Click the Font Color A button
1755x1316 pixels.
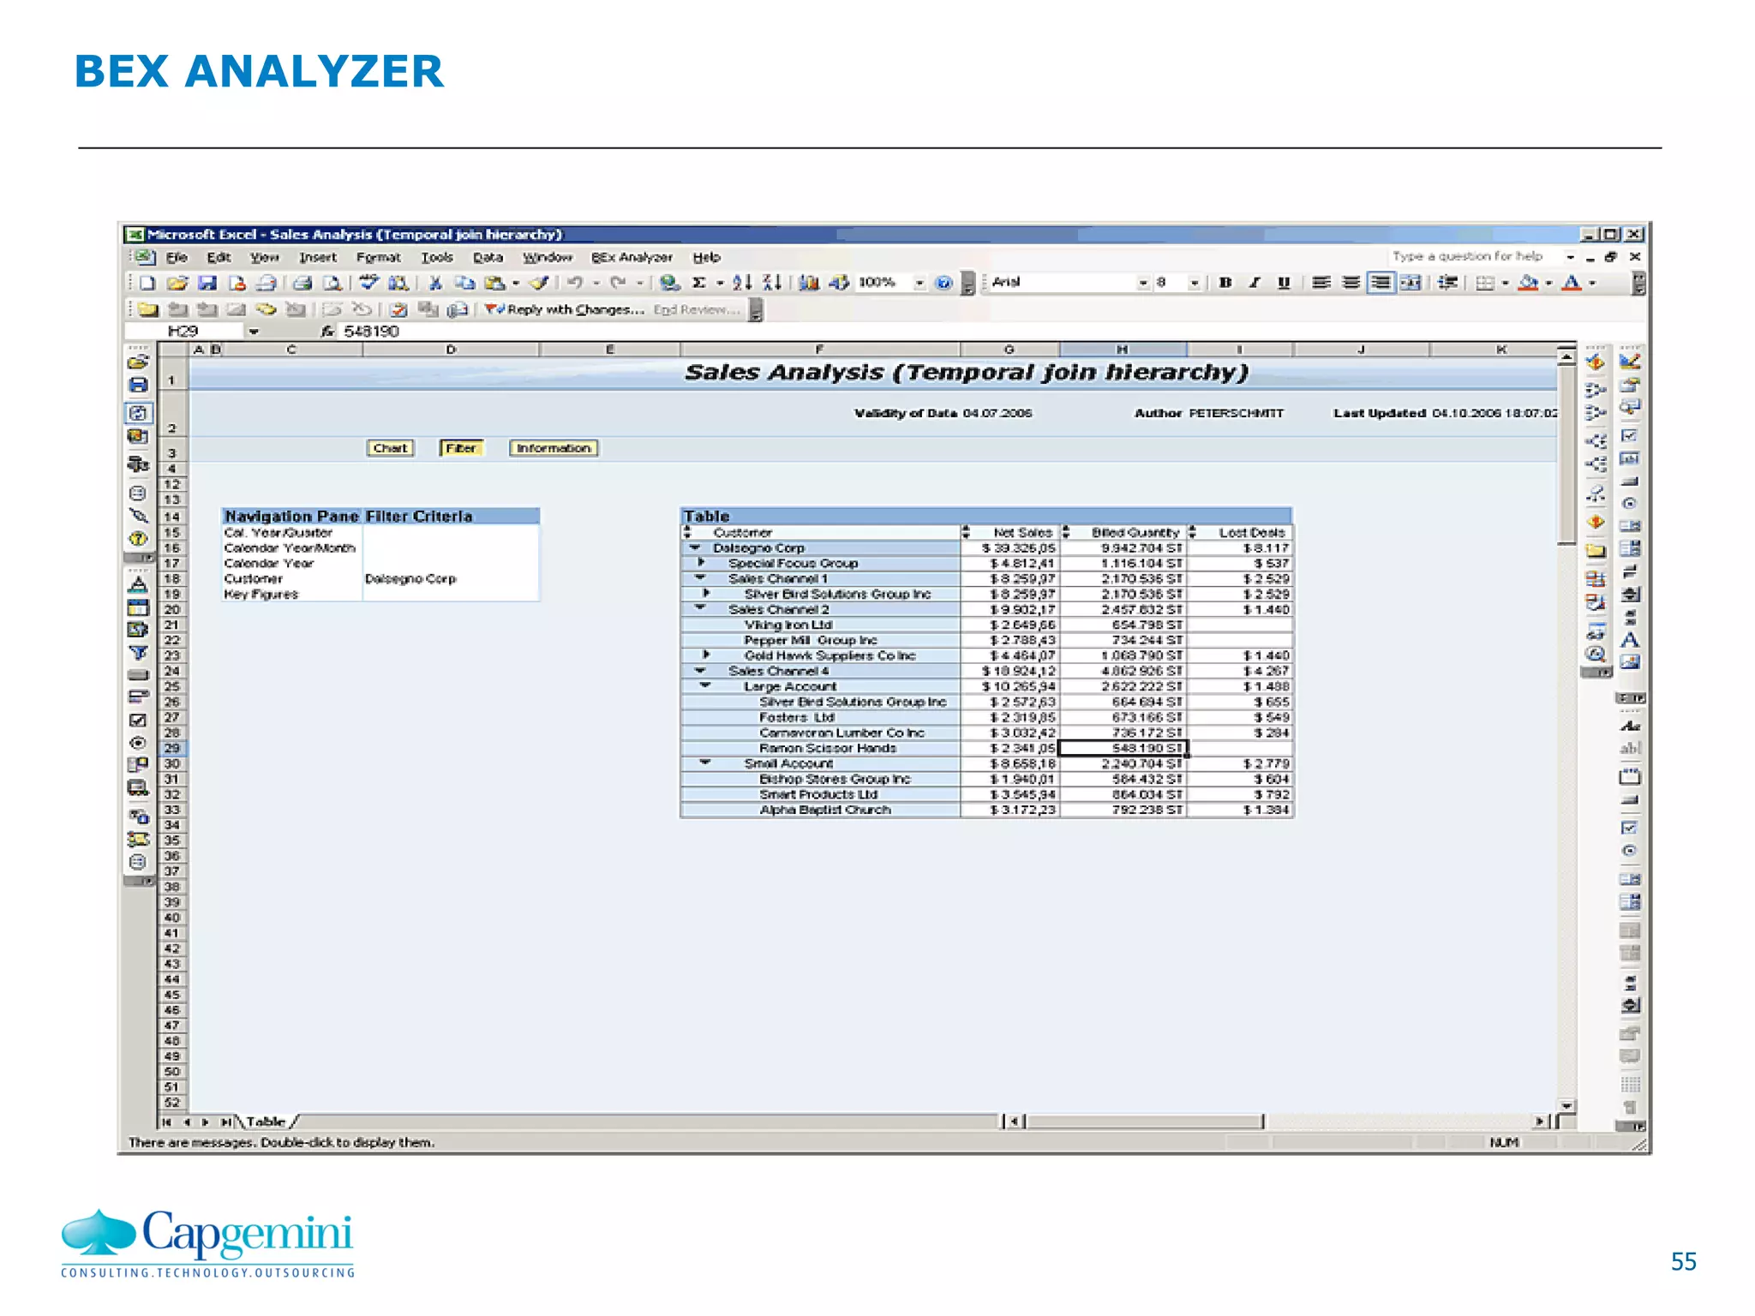click(x=1572, y=283)
